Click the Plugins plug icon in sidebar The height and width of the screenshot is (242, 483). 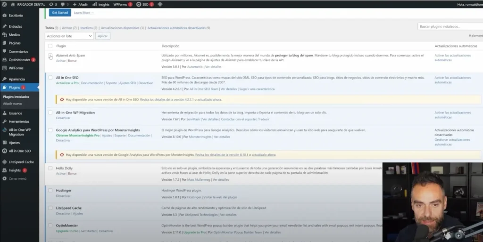point(4,87)
